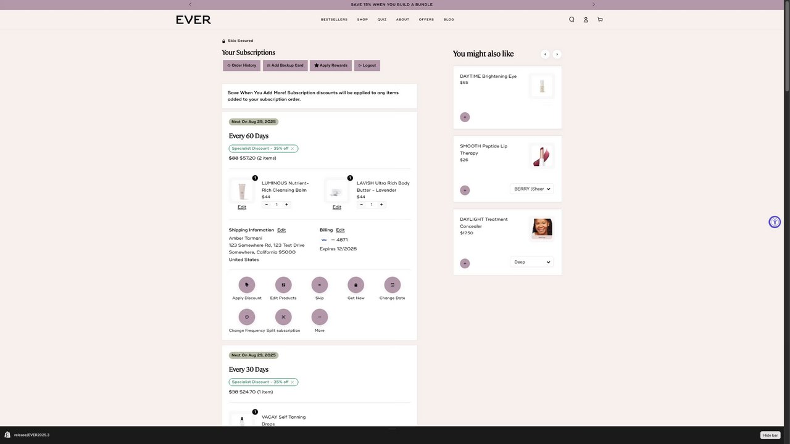Open the account profile icon
This screenshot has height=444, width=790.
[586, 20]
